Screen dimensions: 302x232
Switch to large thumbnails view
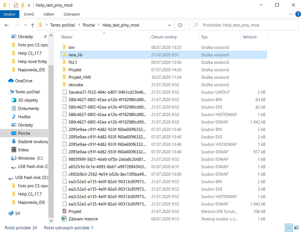[x=296, y=228]
